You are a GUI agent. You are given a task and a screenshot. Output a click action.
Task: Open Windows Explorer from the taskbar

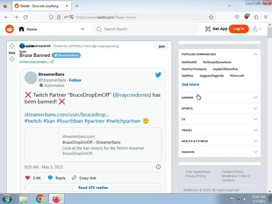(24, 199)
